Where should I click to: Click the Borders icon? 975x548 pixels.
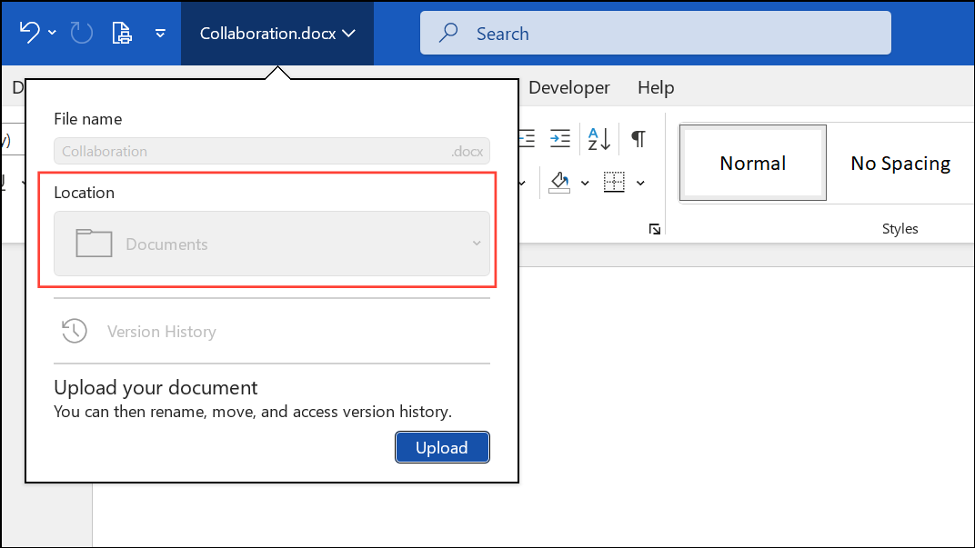[x=614, y=182]
